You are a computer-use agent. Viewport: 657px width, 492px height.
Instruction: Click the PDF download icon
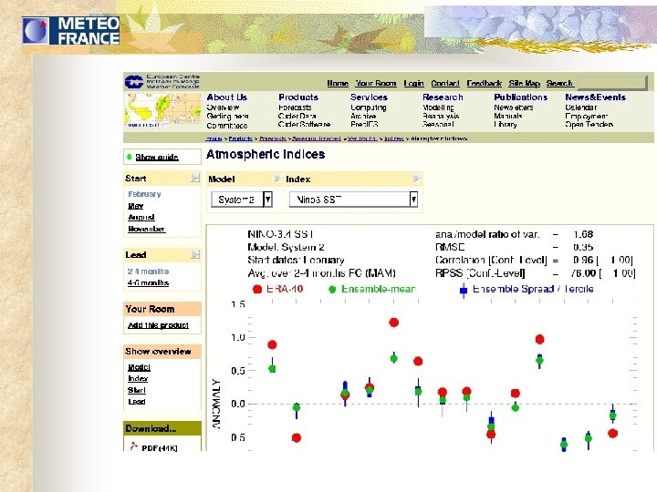pyautogui.click(x=133, y=446)
